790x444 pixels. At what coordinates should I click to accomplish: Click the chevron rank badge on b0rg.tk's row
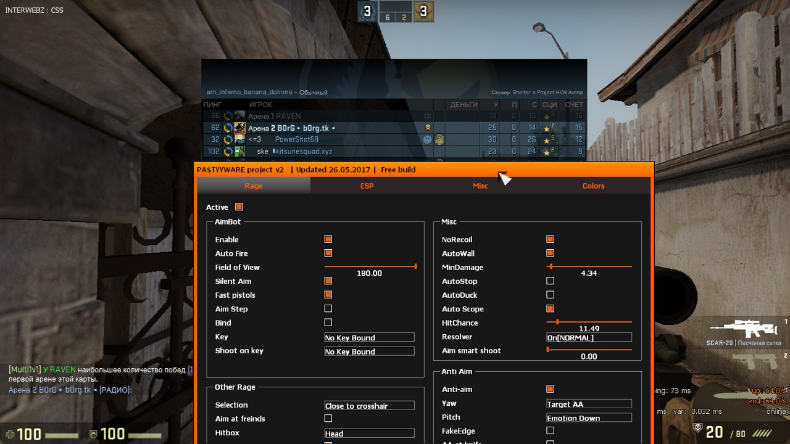coord(426,127)
